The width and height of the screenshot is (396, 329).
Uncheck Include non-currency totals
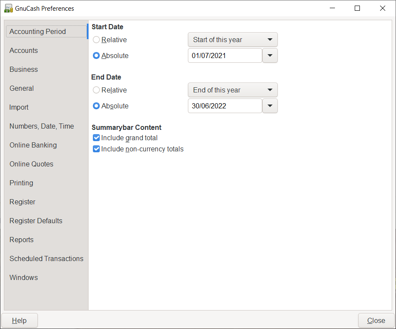tap(96, 149)
